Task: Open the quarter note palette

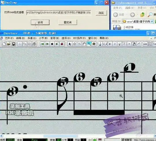Action: click(100, 44)
